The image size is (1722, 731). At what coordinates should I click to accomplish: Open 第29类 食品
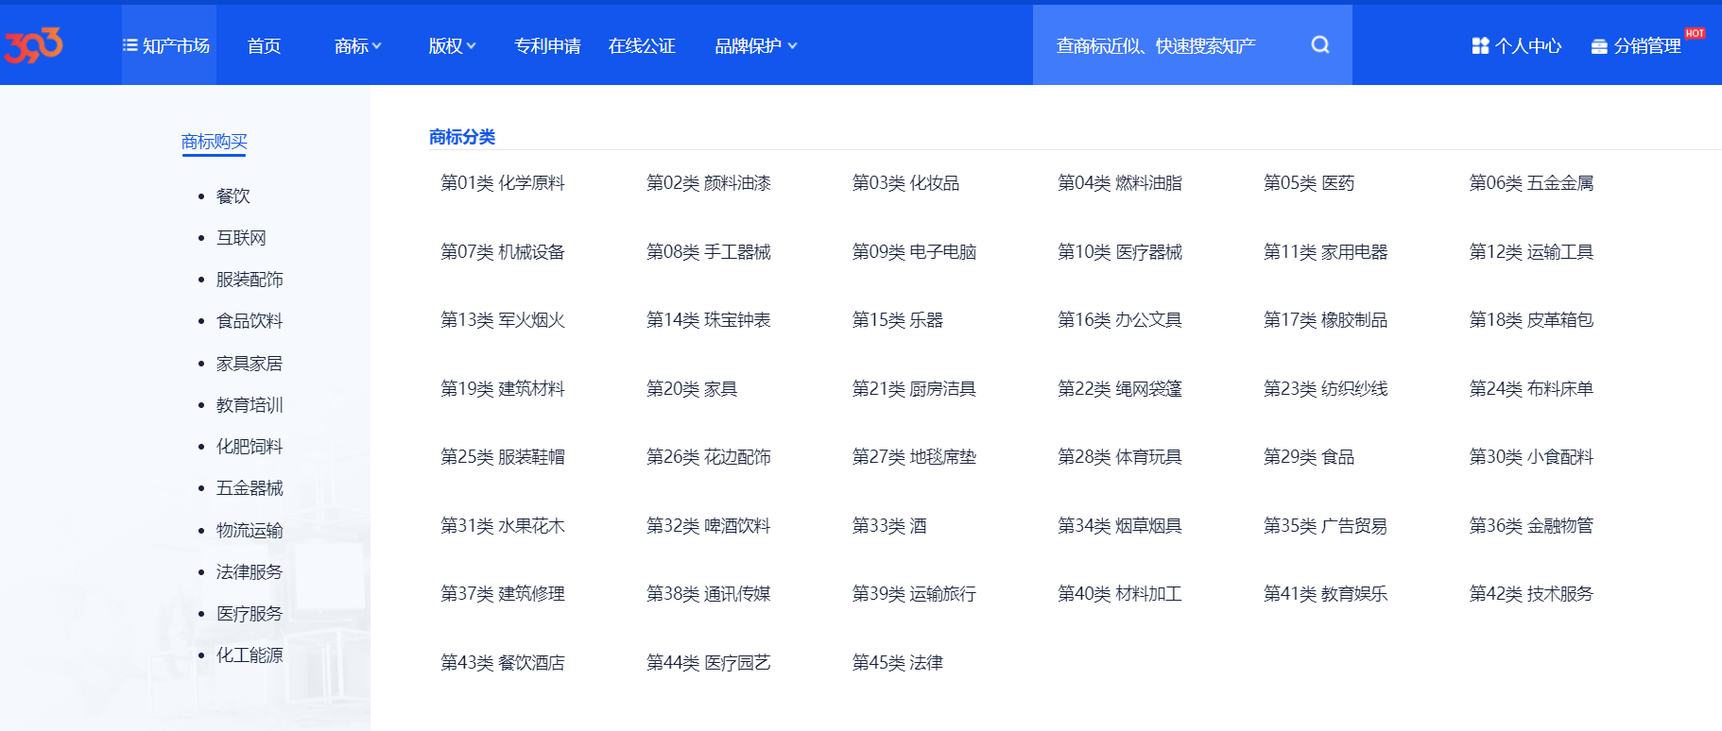coord(1309,457)
